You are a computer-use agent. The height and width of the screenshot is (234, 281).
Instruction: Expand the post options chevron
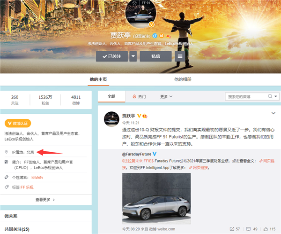click(x=274, y=113)
